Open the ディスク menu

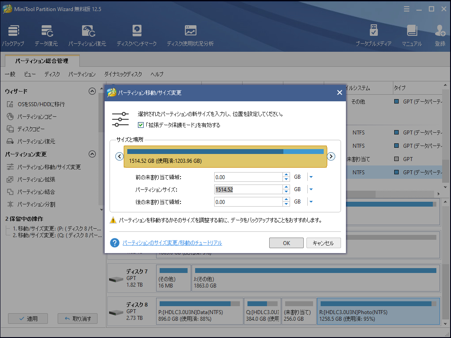52,74
